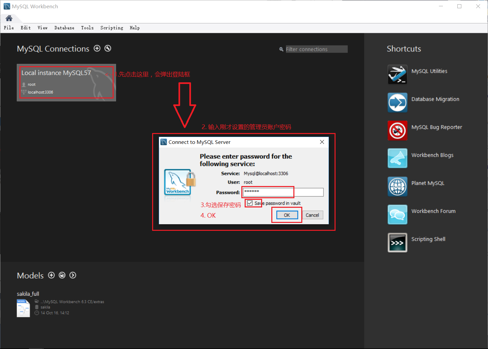Click the sakila schema label under model
This screenshot has height=349, width=488.
pyautogui.click(x=45, y=307)
